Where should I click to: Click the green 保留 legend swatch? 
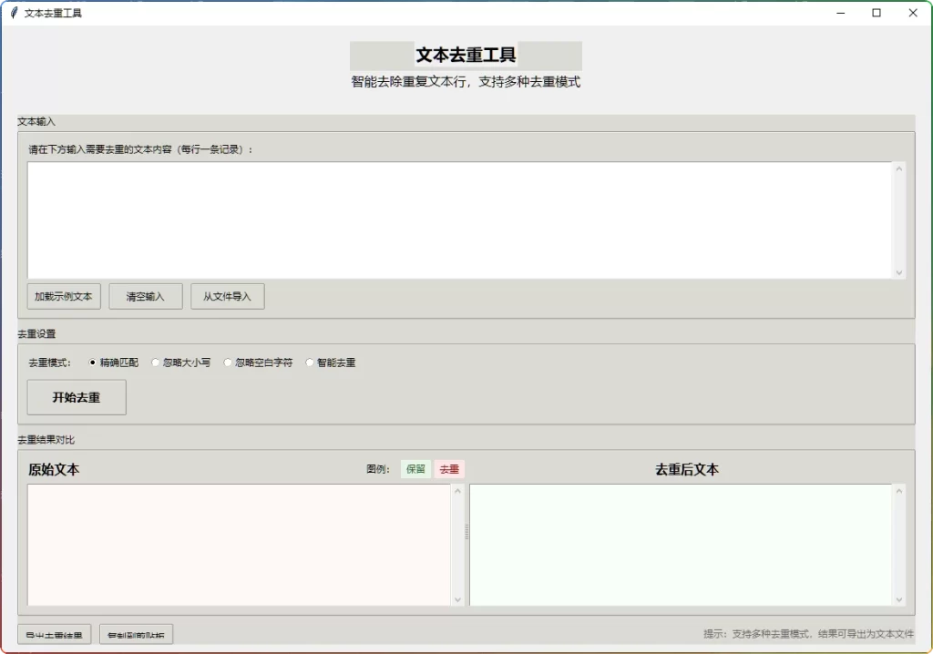click(x=415, y=469)
